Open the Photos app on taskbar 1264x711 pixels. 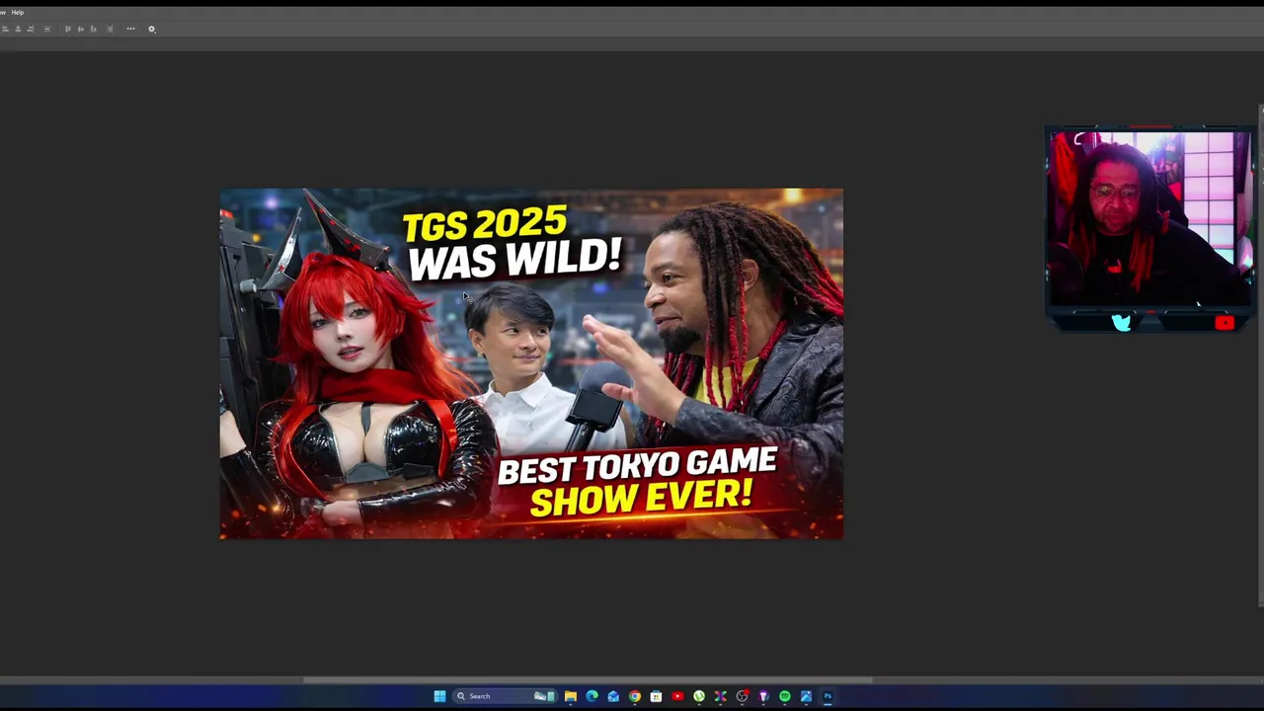807,696
